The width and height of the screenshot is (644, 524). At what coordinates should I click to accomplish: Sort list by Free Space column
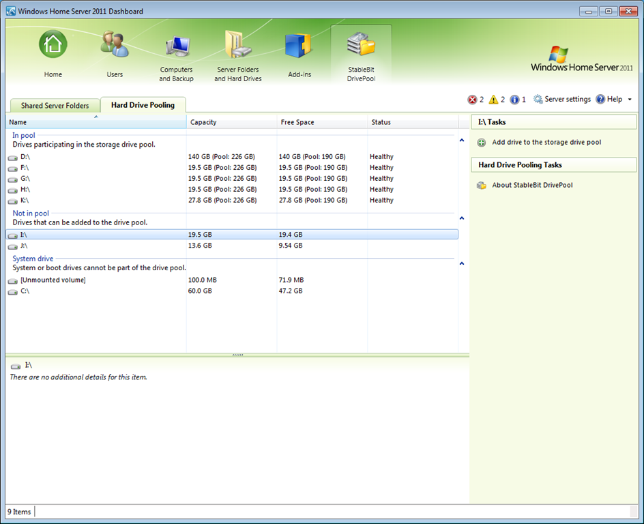click(x=322, y=122)
